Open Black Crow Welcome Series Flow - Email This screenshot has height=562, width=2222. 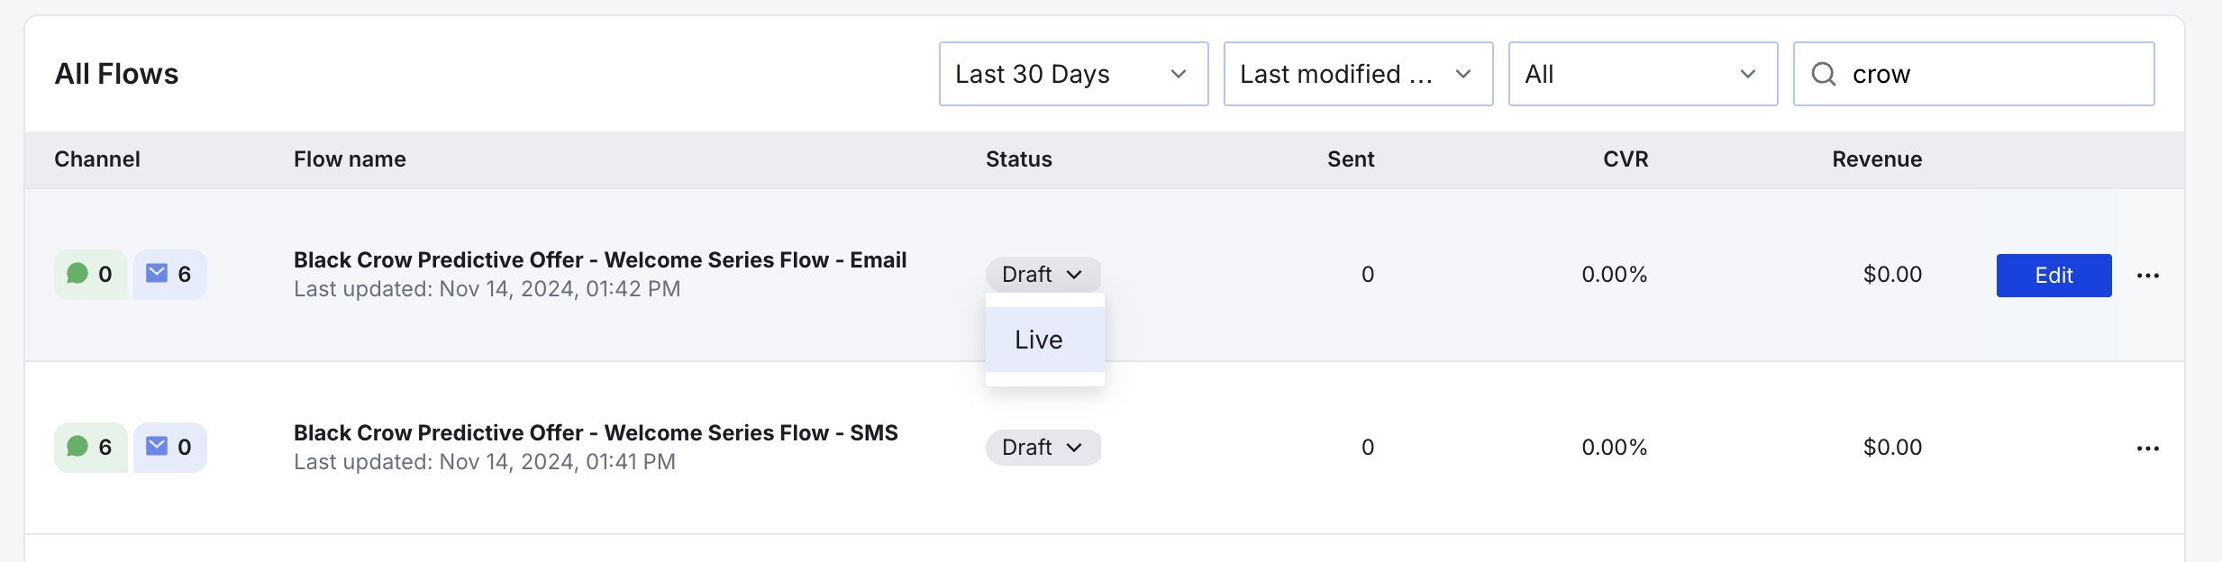599,260
